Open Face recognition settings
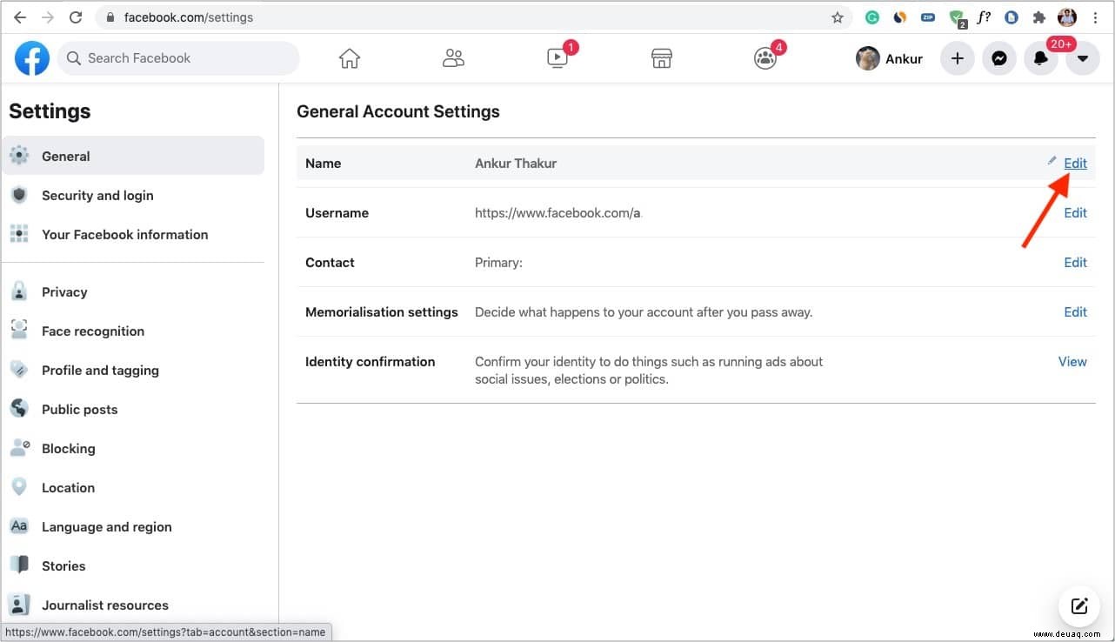The width and height of the screenshot is (1115, 642). tap(133, 331)
